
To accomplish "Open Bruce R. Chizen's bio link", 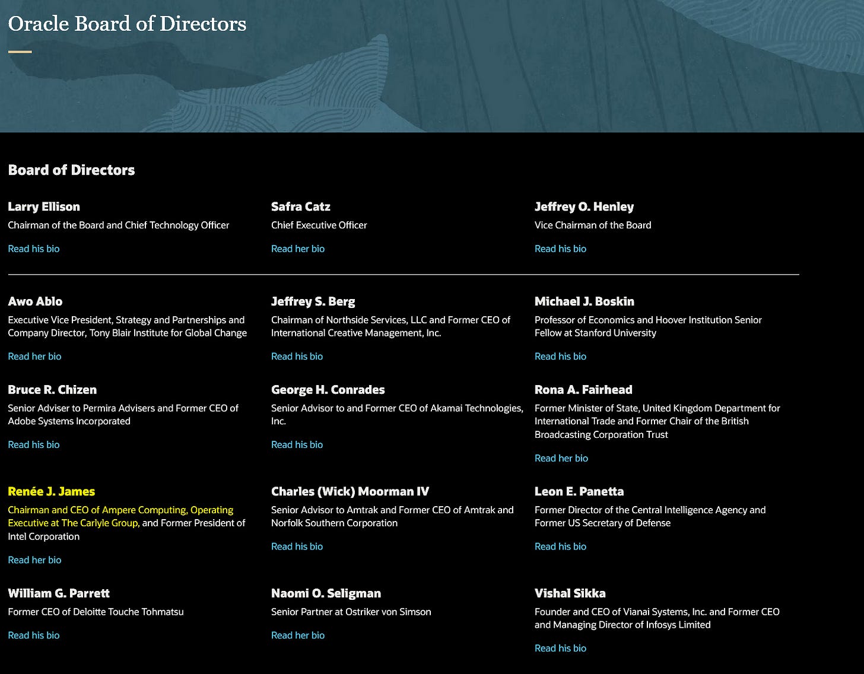I will pos(34,444).
